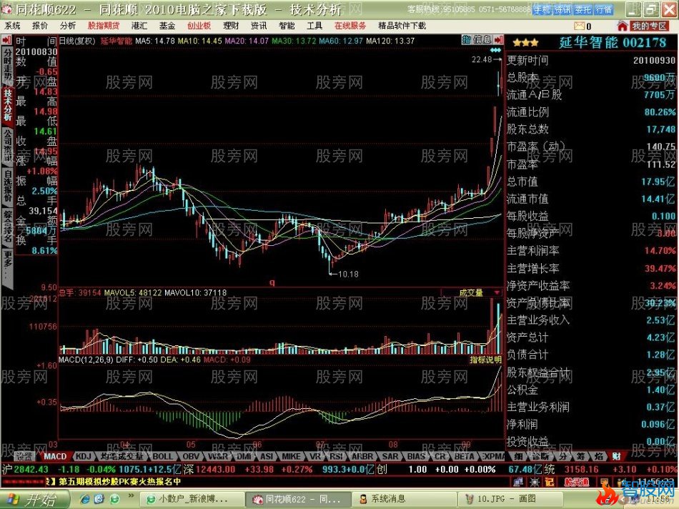679x509 pixels.
Task: Click the three-star rating icon
Action: 525,43
